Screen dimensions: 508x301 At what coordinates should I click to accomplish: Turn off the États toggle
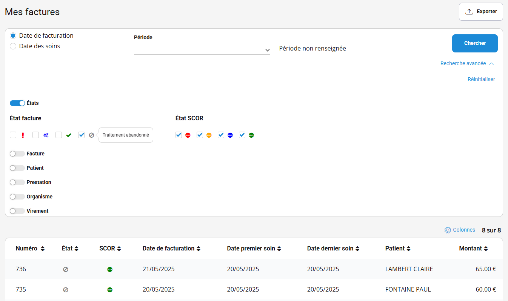[17, 103]
